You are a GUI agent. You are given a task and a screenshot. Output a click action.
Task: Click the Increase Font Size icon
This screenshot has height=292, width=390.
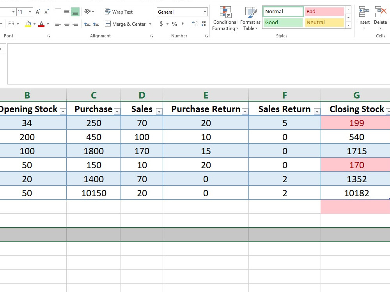[38, 12]
